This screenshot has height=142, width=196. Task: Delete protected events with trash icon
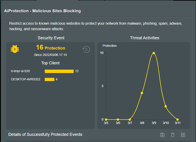[173, 135]
